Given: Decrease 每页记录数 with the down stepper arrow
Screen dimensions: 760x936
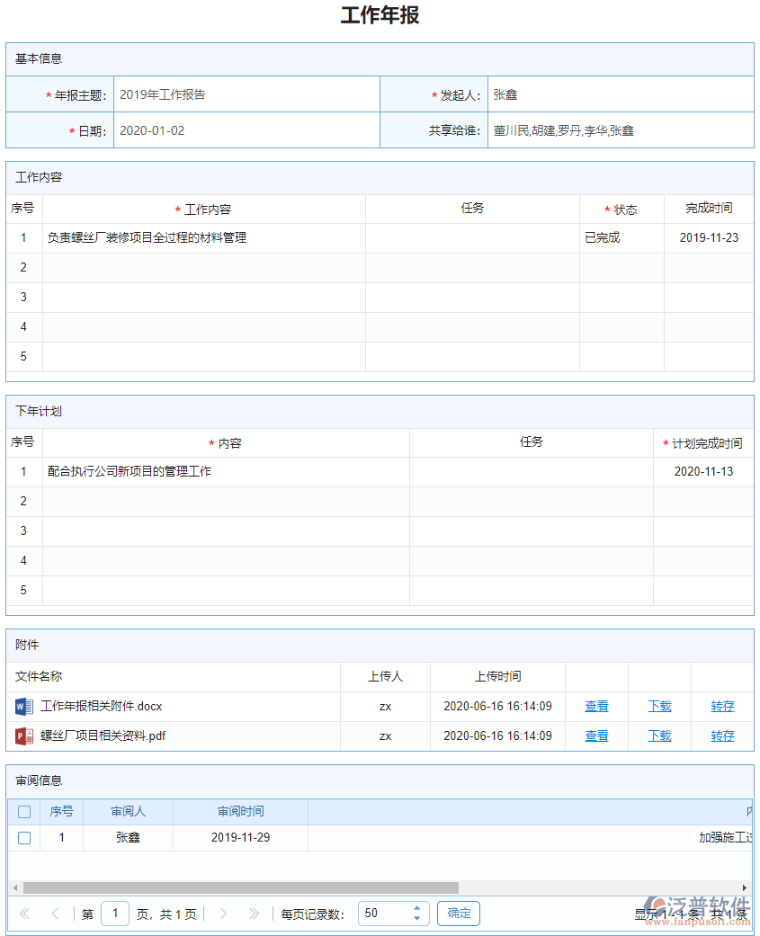Looking at the screenshot, I should [416, 918].
